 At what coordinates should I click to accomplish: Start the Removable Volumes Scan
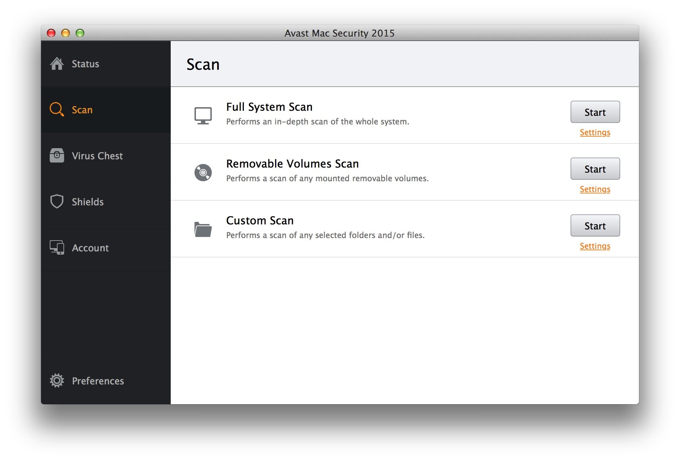click(x=595, y=169)
